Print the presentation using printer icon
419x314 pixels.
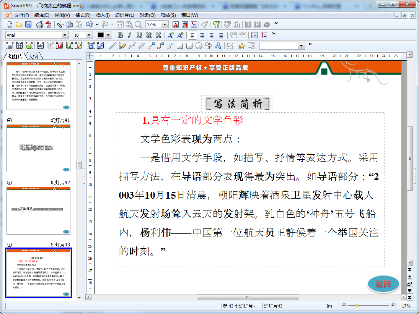coord(39,25)
